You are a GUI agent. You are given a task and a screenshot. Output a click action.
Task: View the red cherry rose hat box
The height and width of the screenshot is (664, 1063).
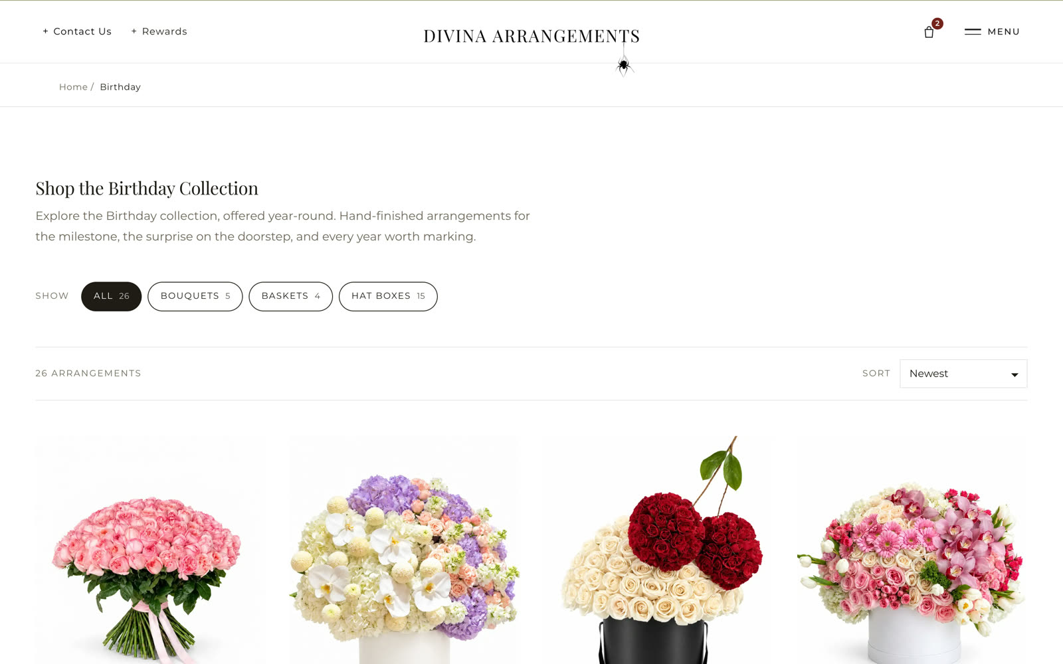coord(658,550)
